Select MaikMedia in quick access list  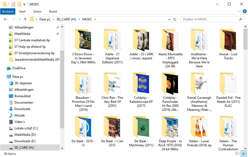(22, 34)
